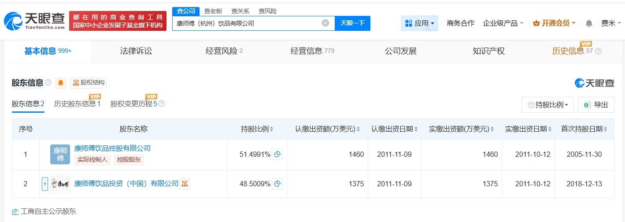
Task: Expand the 企业级产品 dropdown
Action: (503, 23)
